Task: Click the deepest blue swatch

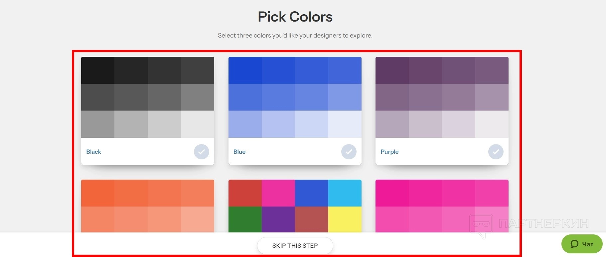Action: pos(245,70)
